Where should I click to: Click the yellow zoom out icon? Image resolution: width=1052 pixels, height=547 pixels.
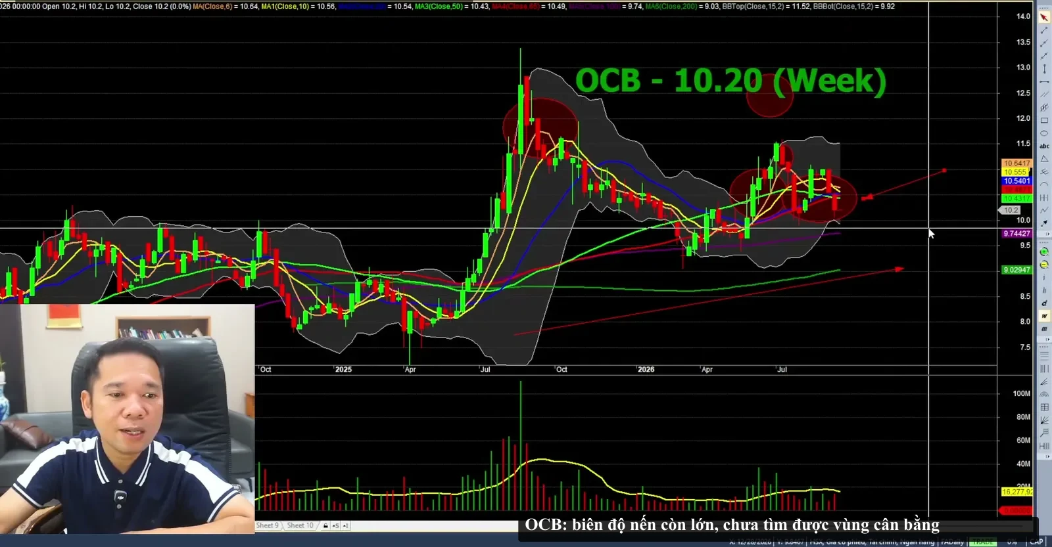[1044, 265]
